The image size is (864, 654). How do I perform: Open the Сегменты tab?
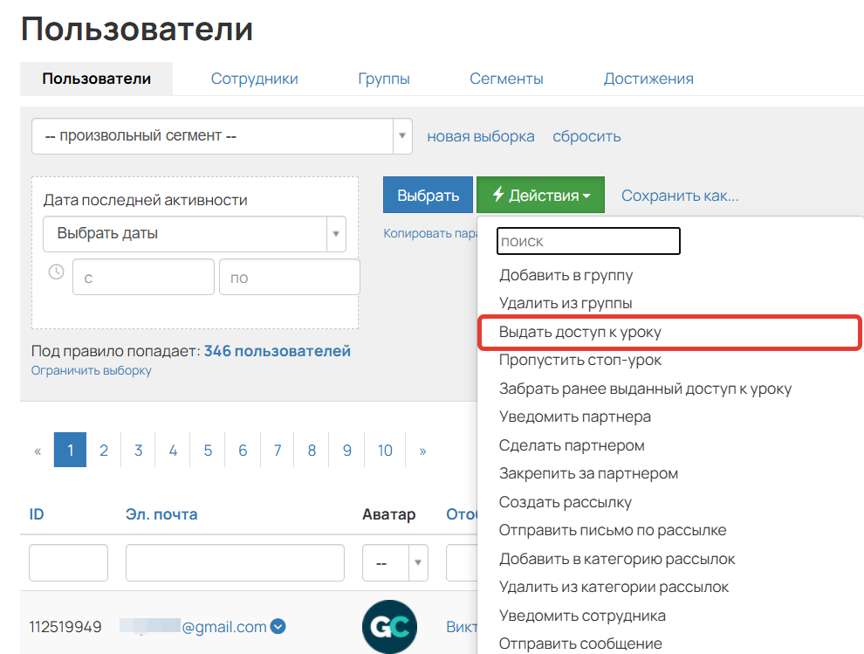pos(506,79)
